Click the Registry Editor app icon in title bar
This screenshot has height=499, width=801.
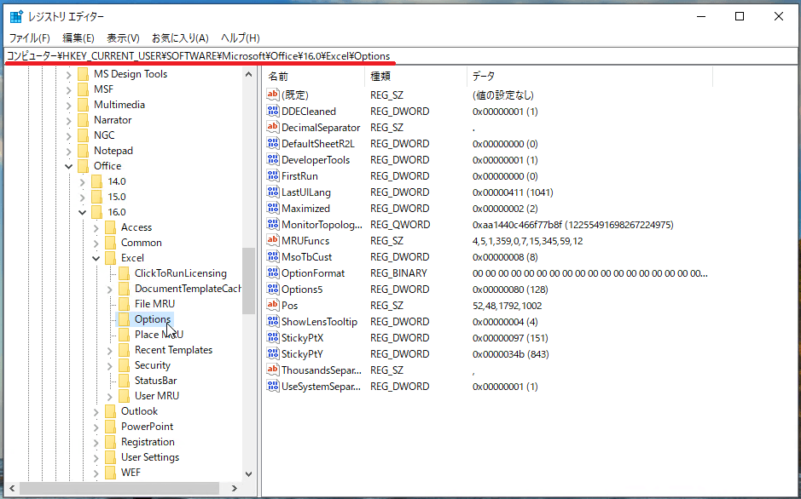click(x=16, y=16)
